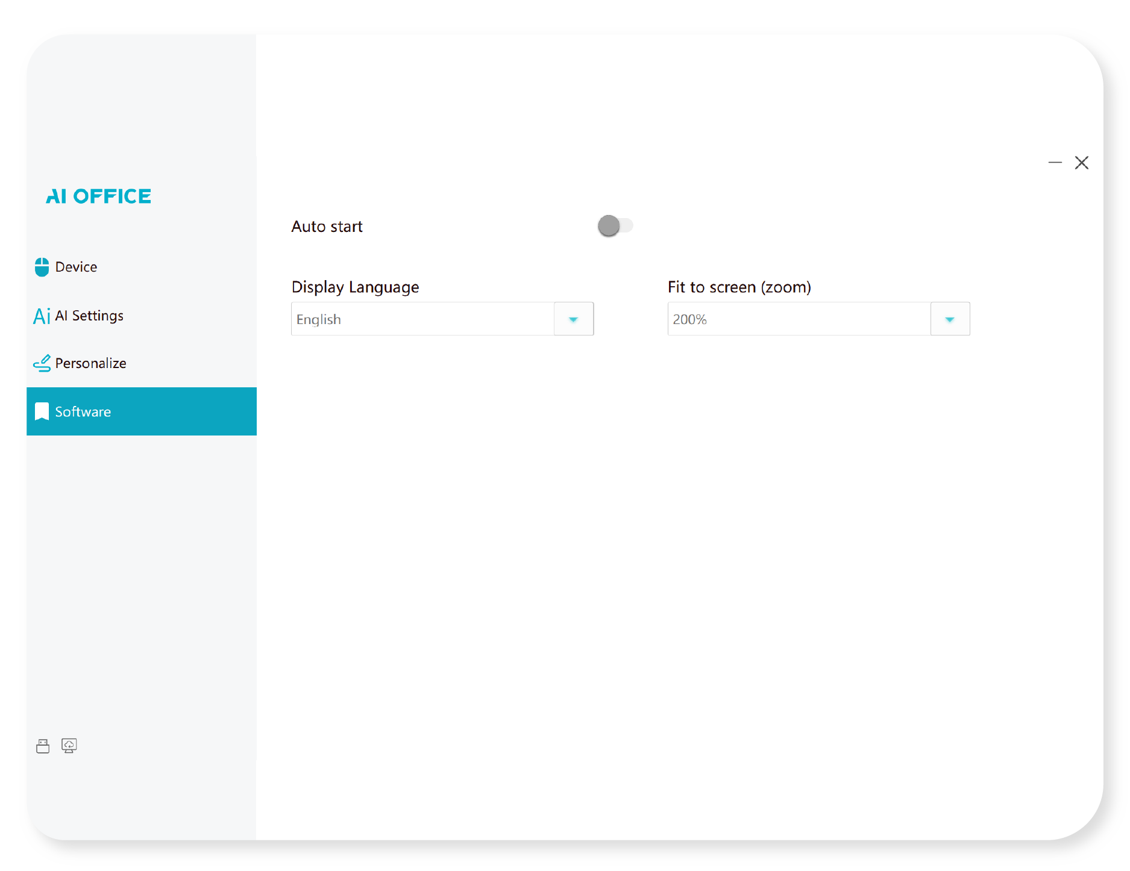1130x871 pixels.
Task: Expand the Display Language dropdown arrow
Action: tap(573, 319)
